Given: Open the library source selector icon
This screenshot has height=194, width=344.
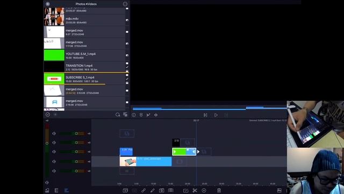Looking at the screenshot, I should [48, 4].
